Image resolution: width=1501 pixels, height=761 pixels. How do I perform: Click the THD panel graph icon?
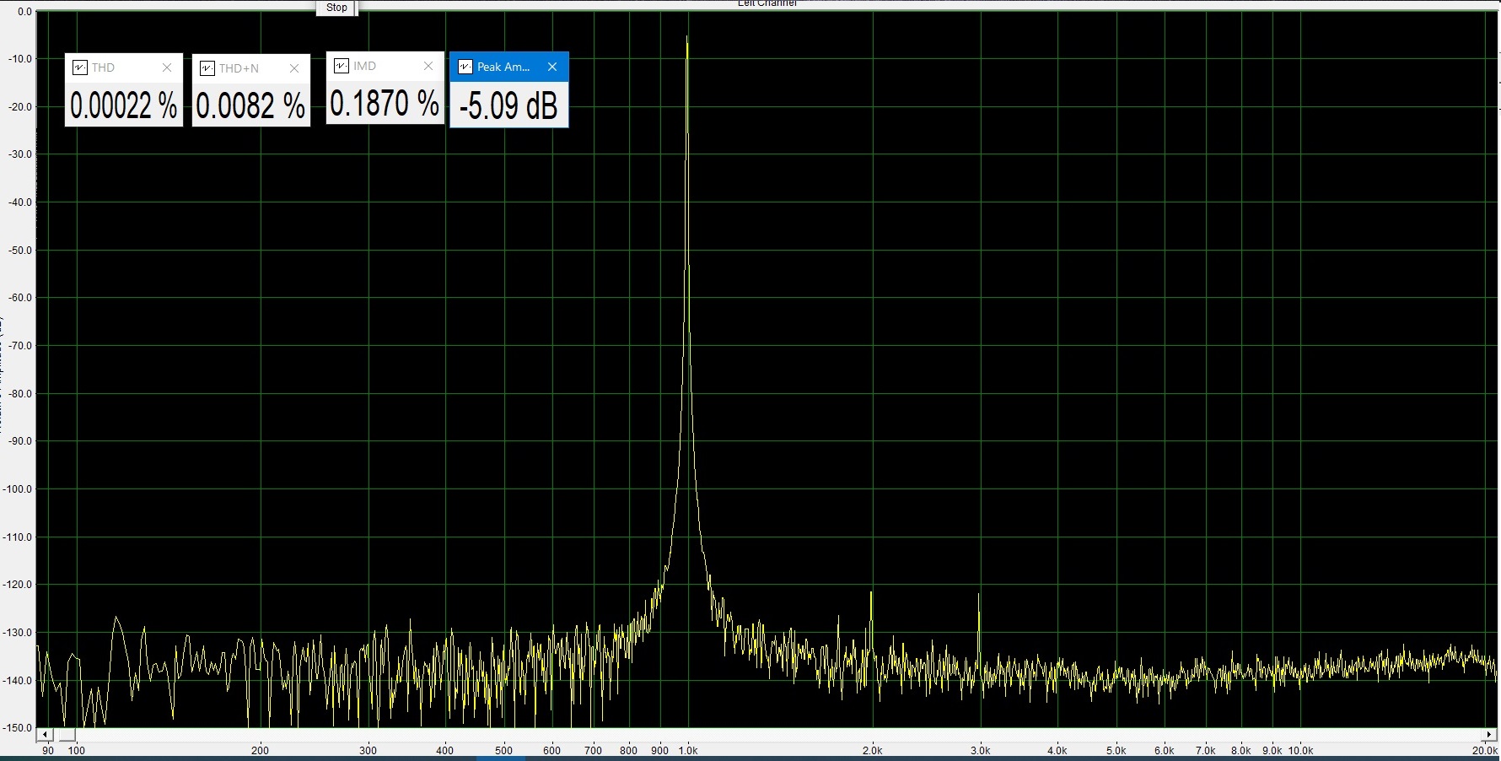click(x=80, y=67)
